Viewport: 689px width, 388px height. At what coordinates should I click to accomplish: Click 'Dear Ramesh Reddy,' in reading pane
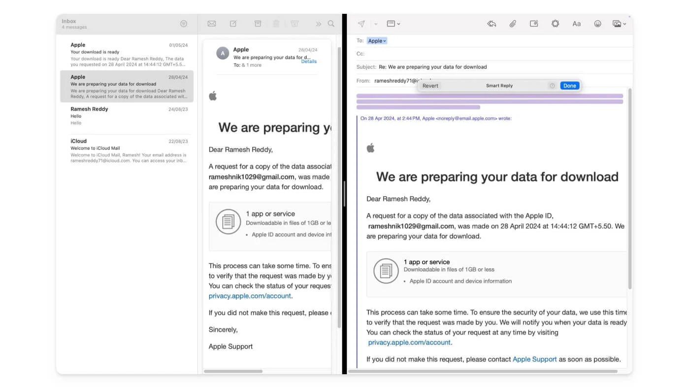pyautogui.click(x=240, y=149)
